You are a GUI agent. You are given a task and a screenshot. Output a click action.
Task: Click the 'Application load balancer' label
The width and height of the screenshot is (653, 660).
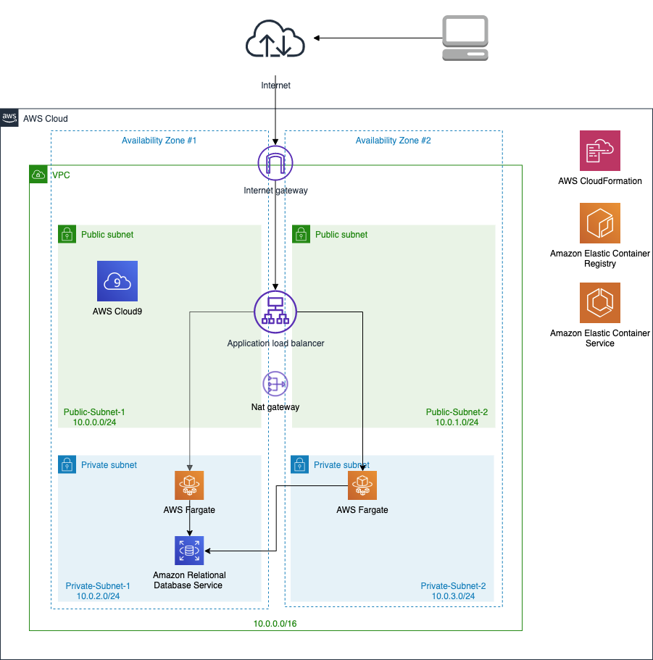coord(275,343)
